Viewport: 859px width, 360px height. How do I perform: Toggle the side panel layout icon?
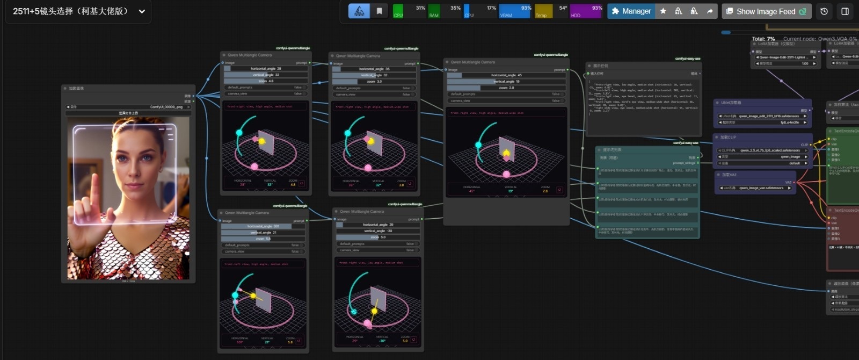(845, 11)
